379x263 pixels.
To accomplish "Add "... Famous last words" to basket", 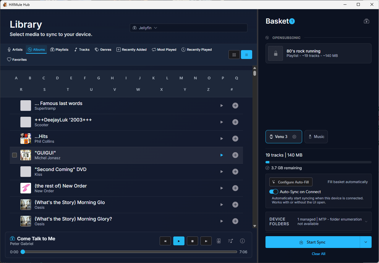I will [235, 106].
